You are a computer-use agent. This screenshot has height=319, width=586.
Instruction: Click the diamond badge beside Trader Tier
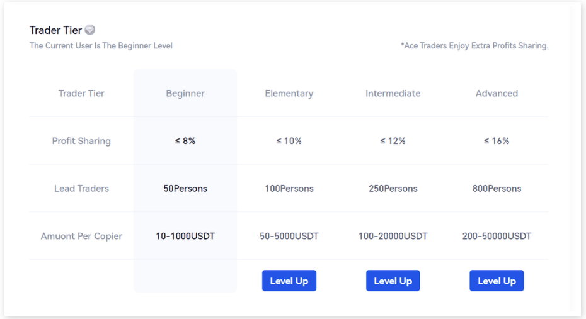tap(90, 30)
